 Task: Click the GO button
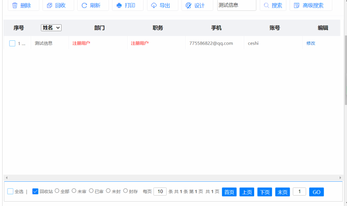tap(317, 192)
